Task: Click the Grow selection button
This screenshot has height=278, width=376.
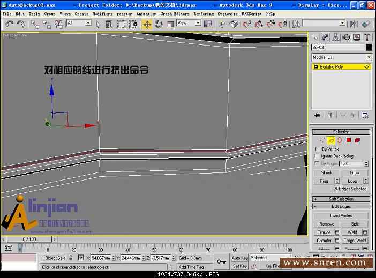Action: coord(355,172)
